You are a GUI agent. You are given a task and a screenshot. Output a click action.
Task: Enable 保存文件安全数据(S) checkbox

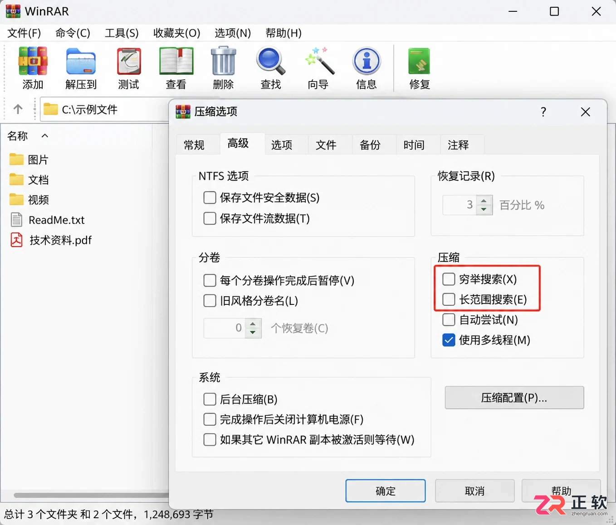pos(210,197)
